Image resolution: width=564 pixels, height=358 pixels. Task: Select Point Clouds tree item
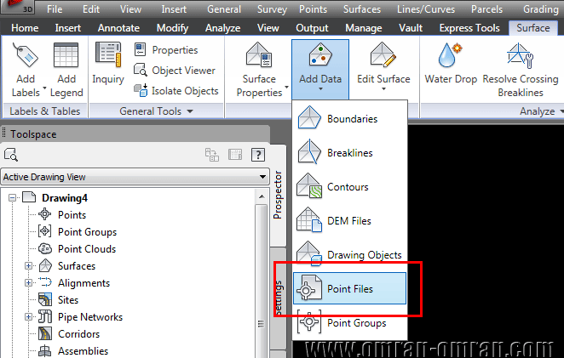pos(87,249)
